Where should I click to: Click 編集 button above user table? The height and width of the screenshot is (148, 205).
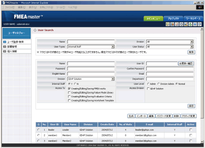151,116
